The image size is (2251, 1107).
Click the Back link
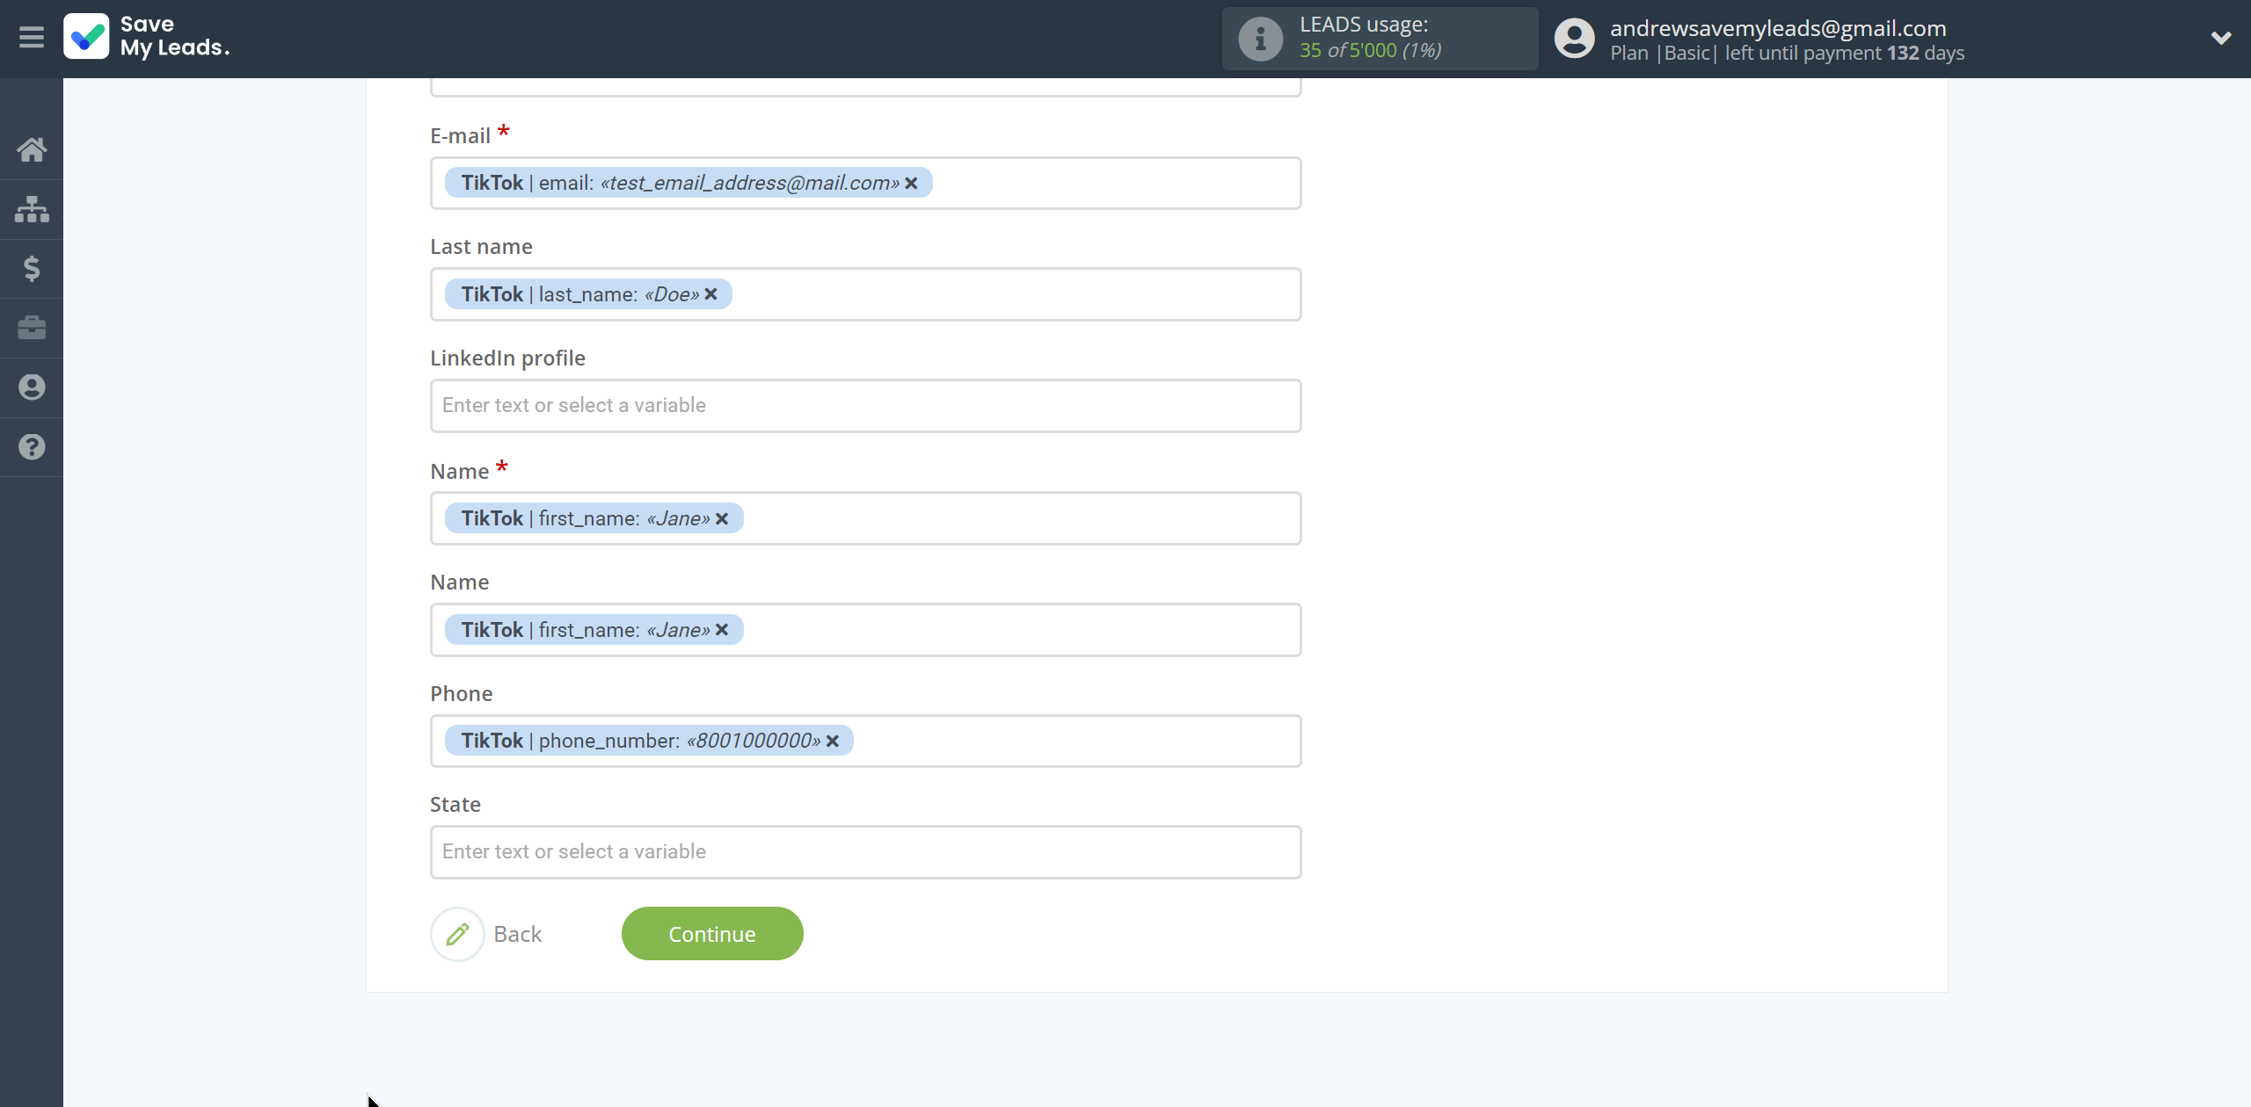tap(518, 934)
